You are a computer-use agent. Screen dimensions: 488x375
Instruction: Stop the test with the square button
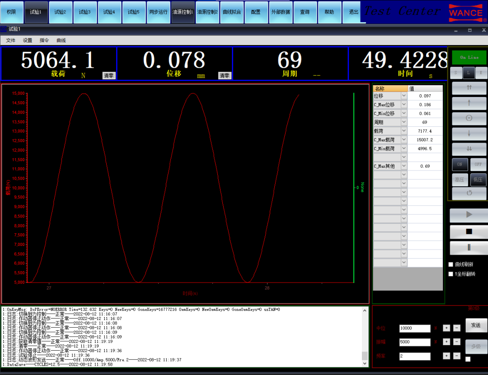point(469,231)
